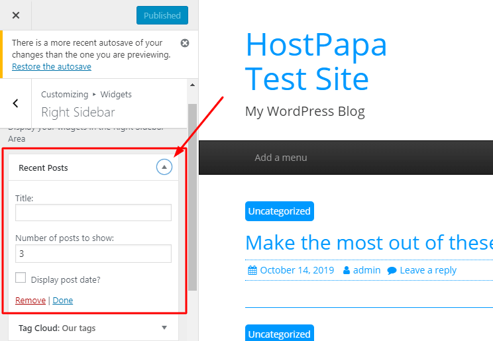This screenshot has height=341, width=493.
Task: Click the Customizing Widgets breadcrumb text
Action: 86,94
